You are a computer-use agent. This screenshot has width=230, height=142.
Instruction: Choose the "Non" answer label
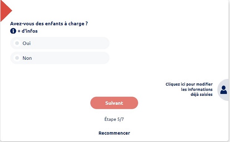point(27,58)
